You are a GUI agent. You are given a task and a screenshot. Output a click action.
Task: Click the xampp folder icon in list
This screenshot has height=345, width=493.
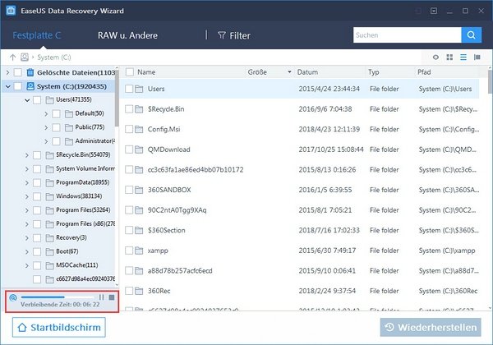(x=139, y=251)
